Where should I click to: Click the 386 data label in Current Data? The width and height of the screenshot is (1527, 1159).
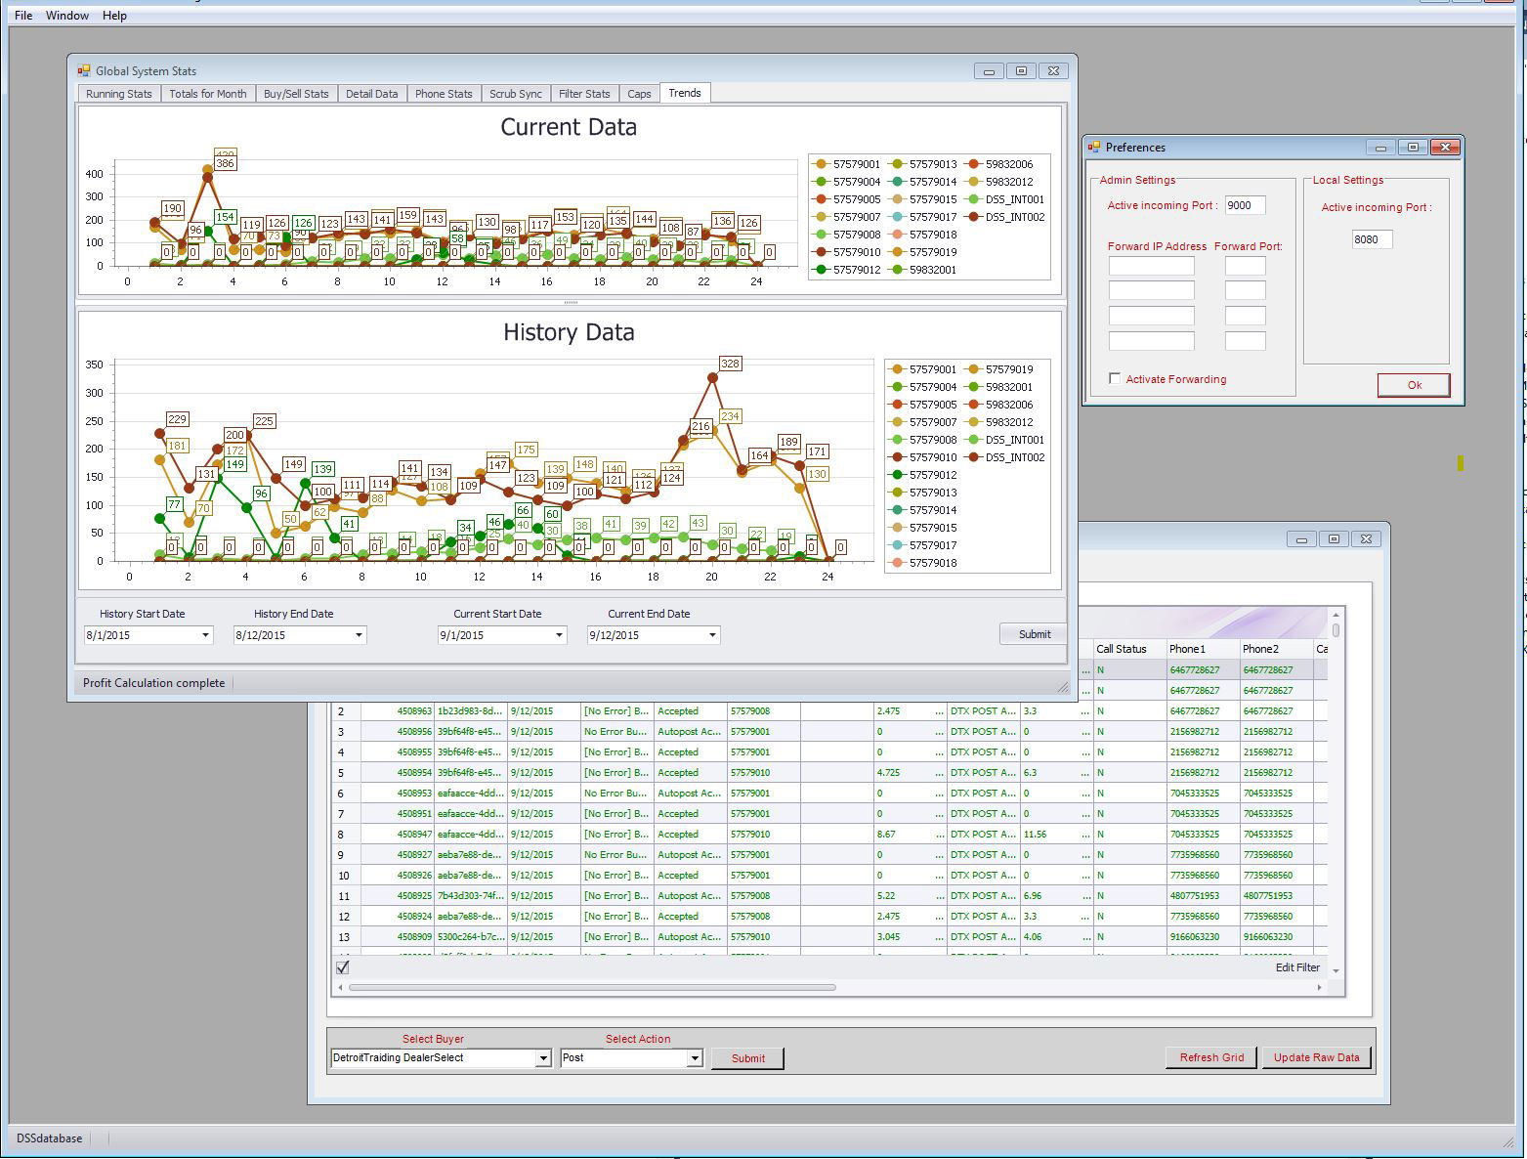coord(225,163)
